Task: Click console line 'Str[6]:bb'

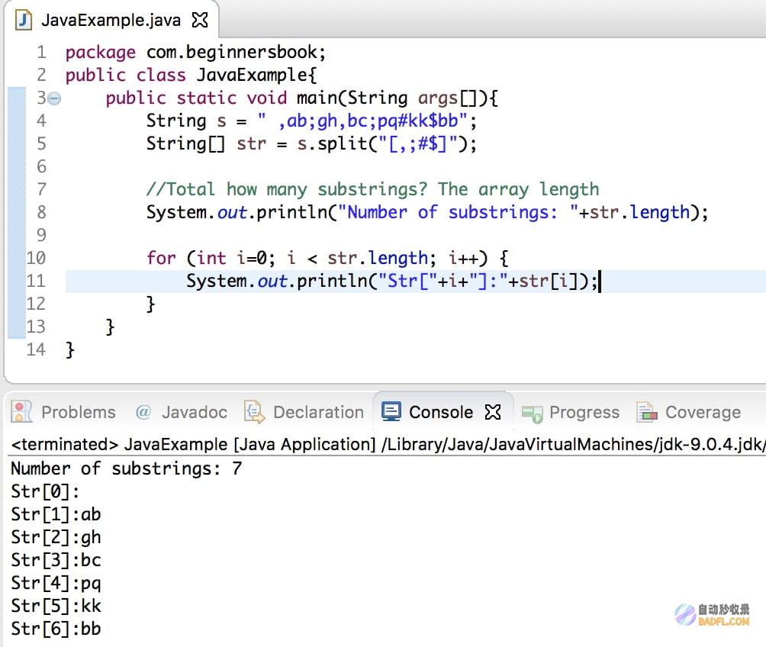Action: tap(56, 629)
